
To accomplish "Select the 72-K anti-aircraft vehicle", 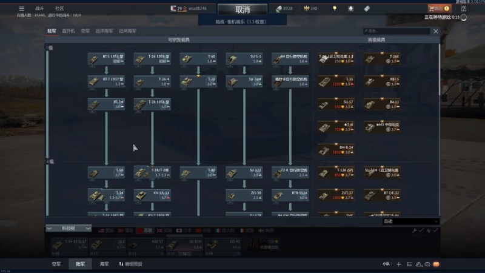I will (x=290, y=173).
